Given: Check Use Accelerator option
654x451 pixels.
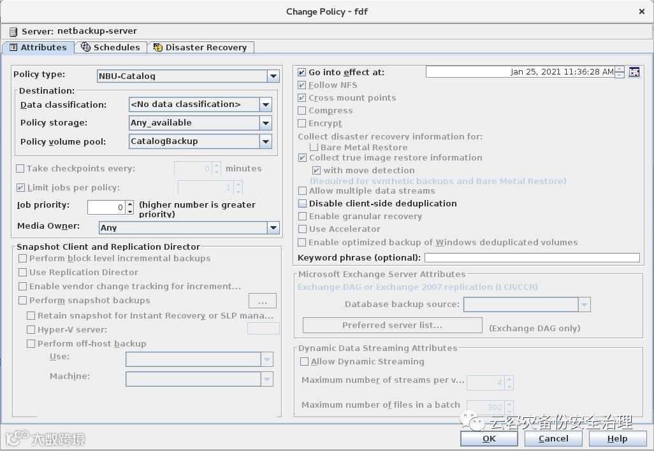Looking at the screenshot, I should click(302, 229).
